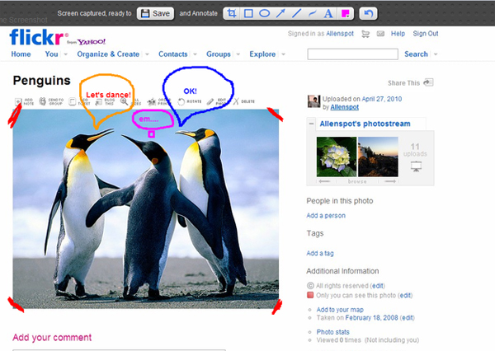The image size is (495, 351).
Task: Click the Share This button
Action: click(410, 82)
